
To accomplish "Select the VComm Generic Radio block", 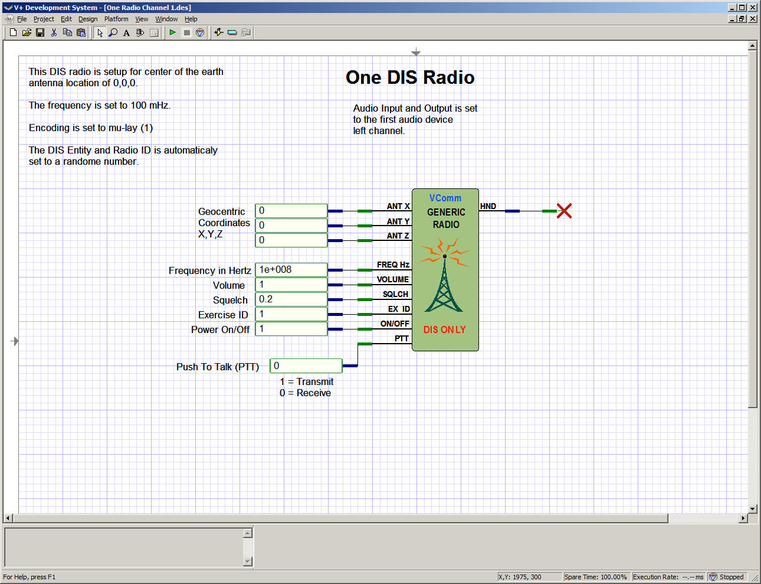I will click(x=445, y=270).
